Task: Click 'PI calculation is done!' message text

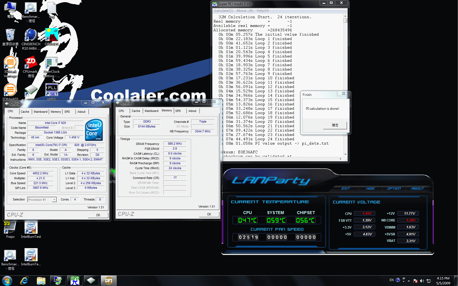Action: [322, 109]
